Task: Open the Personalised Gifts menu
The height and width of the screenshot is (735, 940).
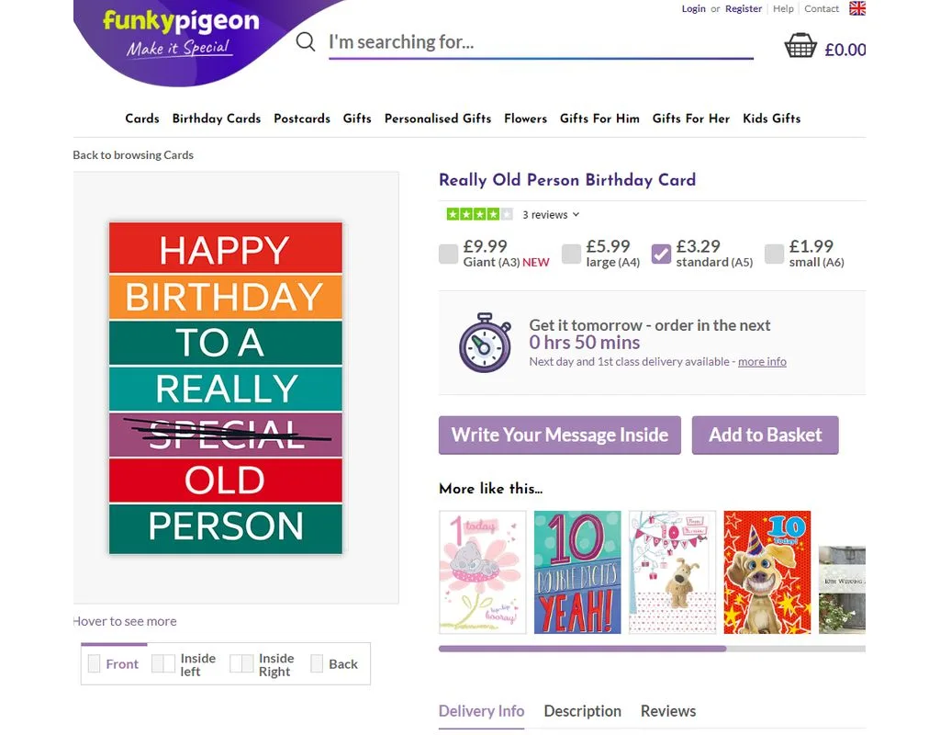Action: pyautogui.click(x=438, y=119)
